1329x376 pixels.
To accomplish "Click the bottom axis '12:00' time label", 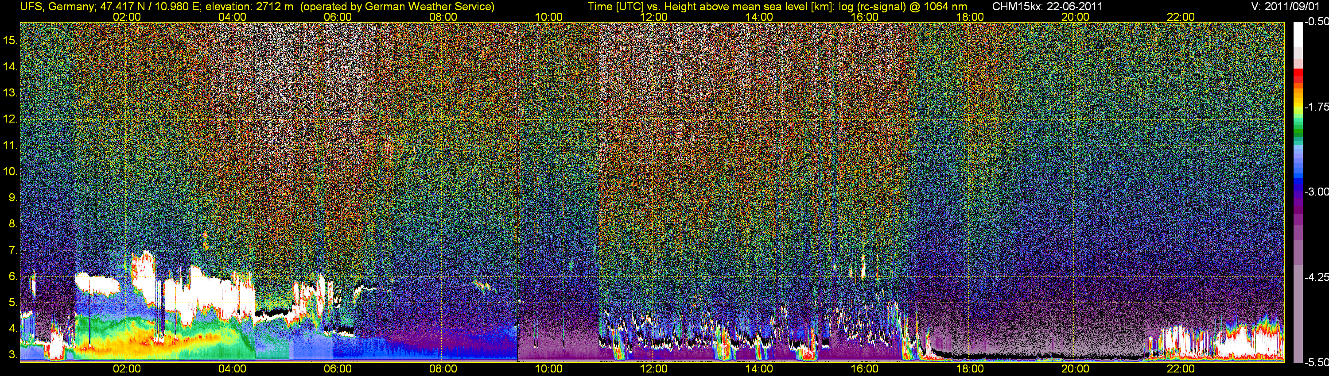I will pyautogui.click(x=654, y=369).
